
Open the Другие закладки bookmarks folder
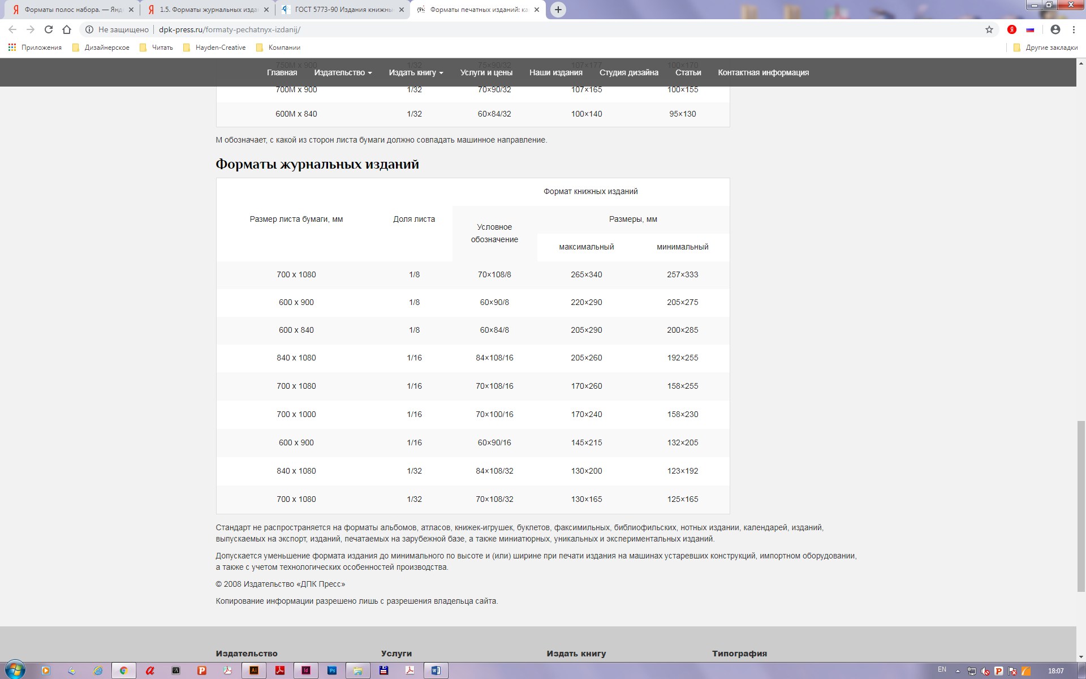[x=1046, y=48]
